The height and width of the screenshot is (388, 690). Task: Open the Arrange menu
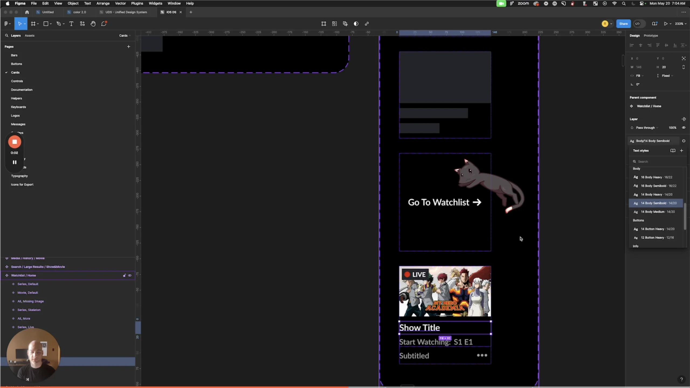point(103,4)
